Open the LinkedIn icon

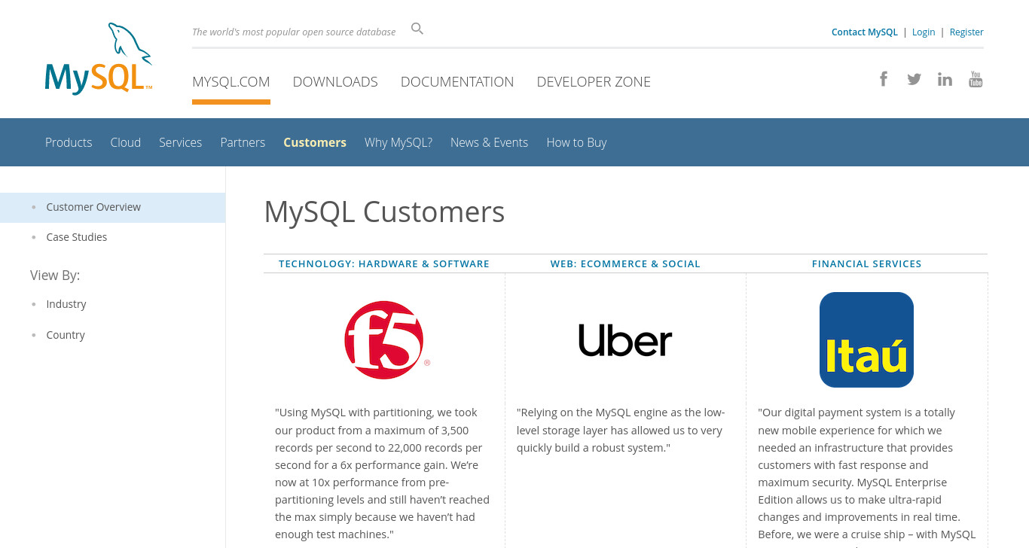(x=945, y=79)
